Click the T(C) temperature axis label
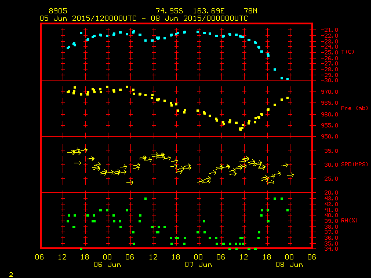371x278 pixels. click(x=348, y=52)
